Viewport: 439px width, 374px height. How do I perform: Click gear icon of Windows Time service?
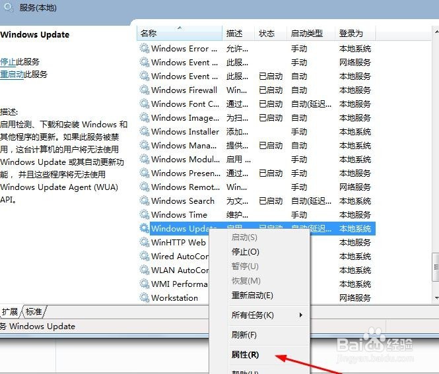tap(145, 214)
